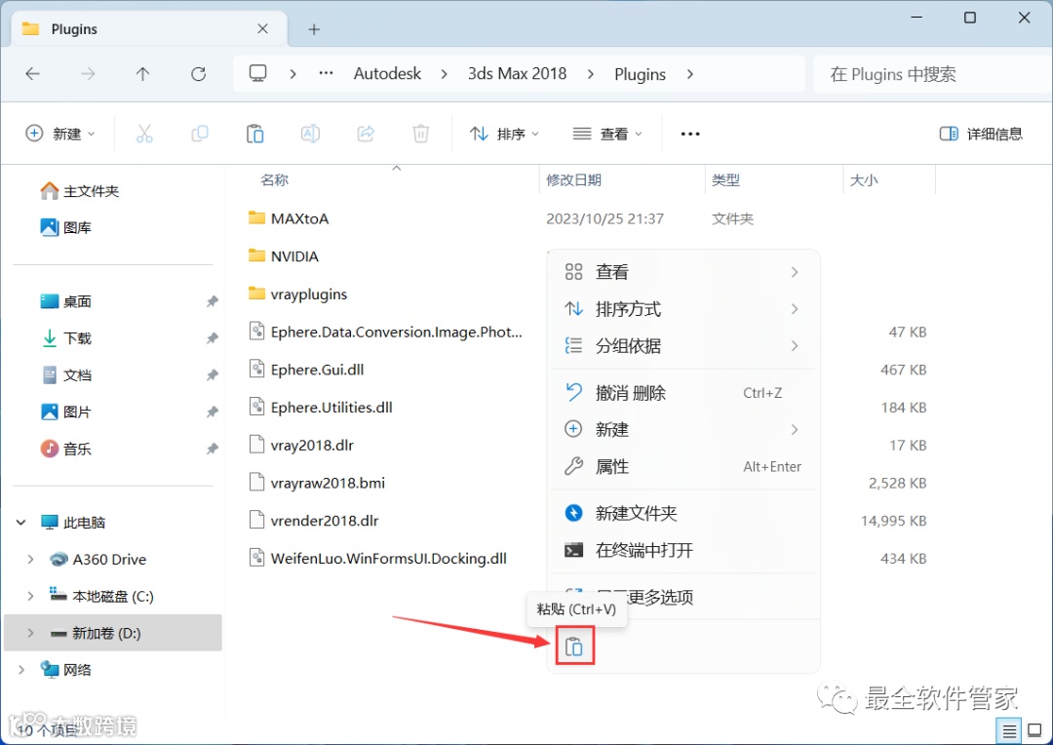The width and height of the screenshot is (1053, 745).
Task: Close the Plugins tab
Action: pyautogui.click(x=262, y=29)
